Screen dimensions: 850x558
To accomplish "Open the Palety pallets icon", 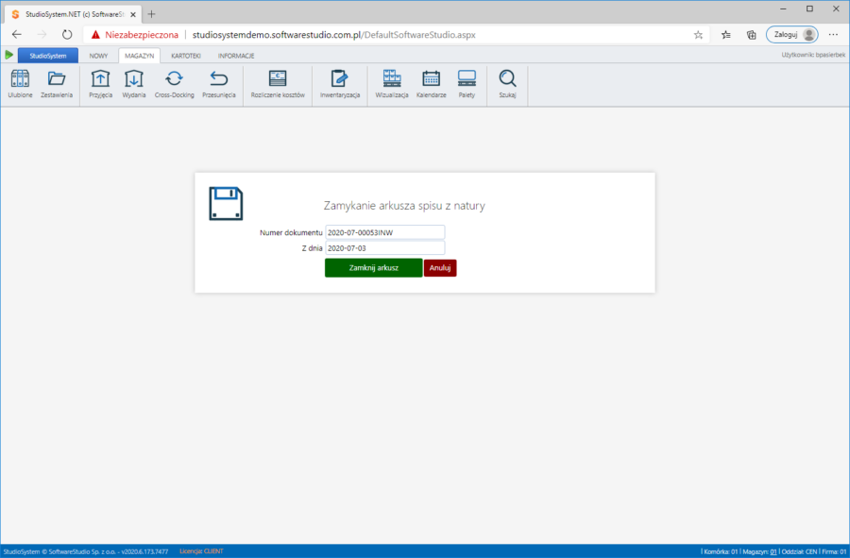I will [x=467, y=84].
